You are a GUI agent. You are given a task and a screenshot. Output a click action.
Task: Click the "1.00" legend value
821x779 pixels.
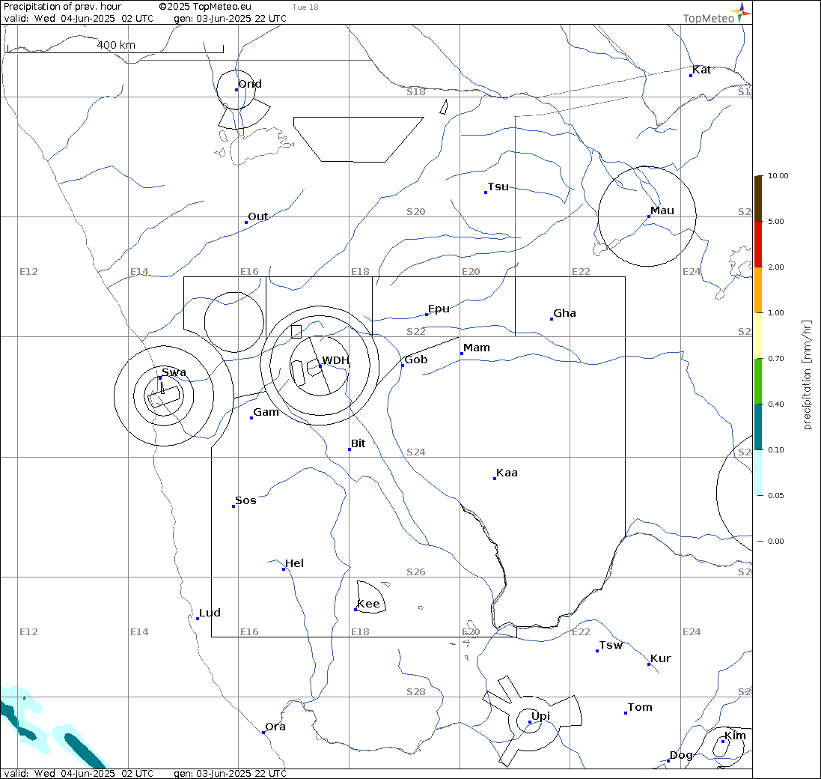776,313
